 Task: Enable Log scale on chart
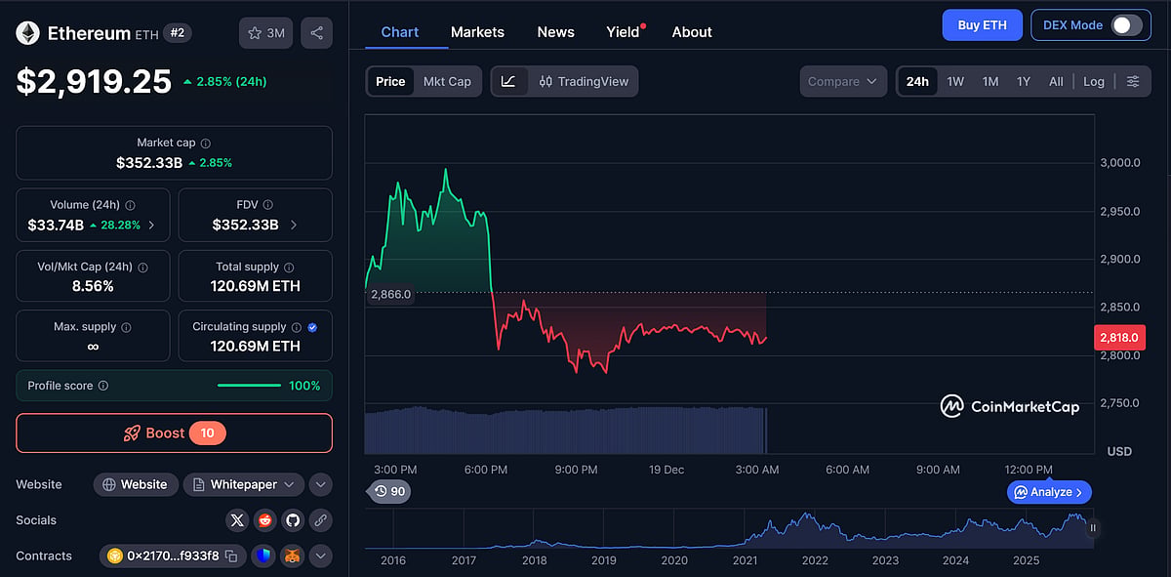pyautogui.click(x=1094, y=81)
